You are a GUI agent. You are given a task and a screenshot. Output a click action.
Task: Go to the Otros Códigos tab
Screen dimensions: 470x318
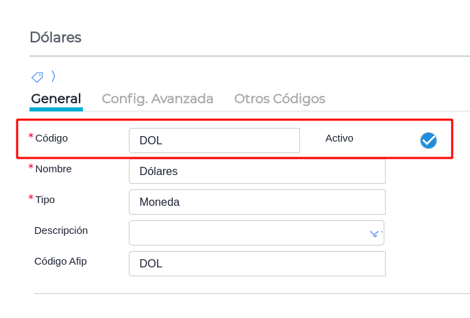(x=280, y=98)
